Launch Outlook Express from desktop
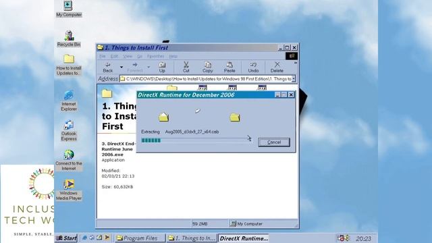This screenshot has width=432, height=243. [x=69, y=130]
